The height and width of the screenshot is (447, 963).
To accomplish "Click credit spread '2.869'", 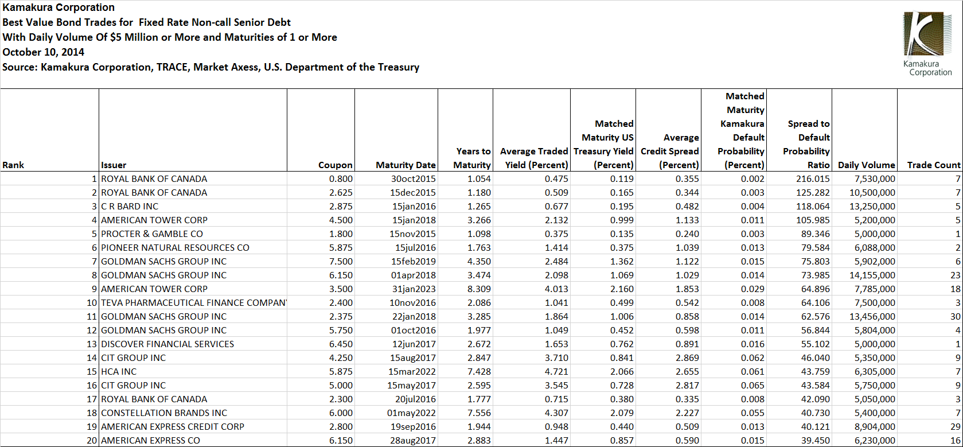I will click(687, 358).
